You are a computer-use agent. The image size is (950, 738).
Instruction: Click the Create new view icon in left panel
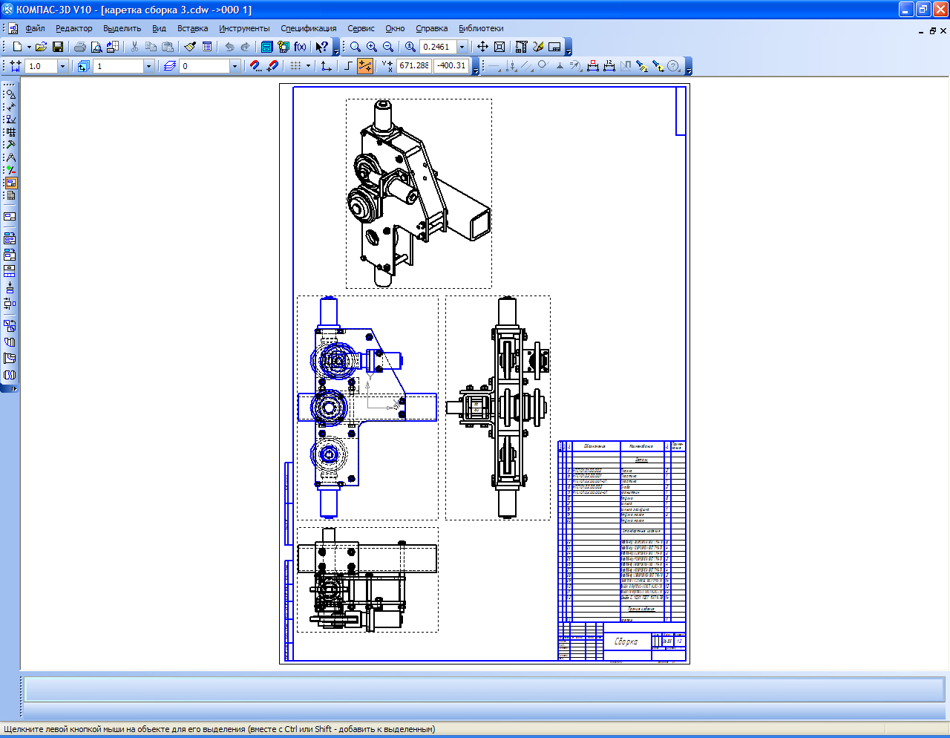(x=10, y=217)
